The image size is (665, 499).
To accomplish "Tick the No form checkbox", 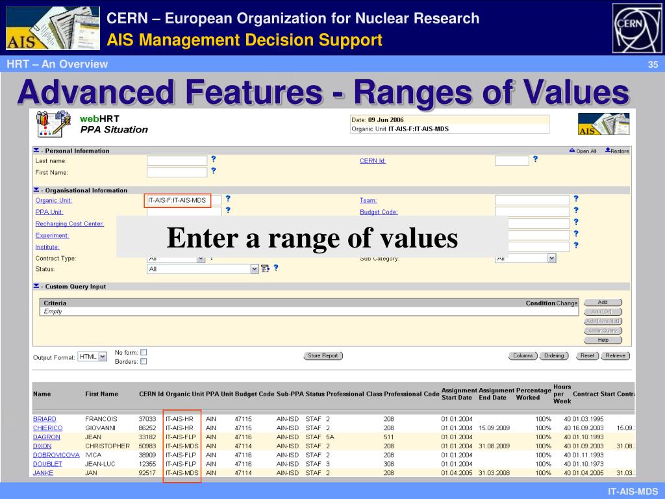I will (144, 352).
